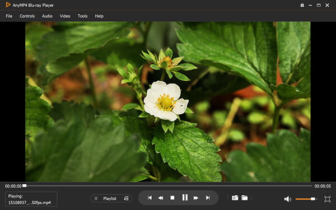Skip to the previous track
Viewport: 336px width, 210px height.
point(150,198)
